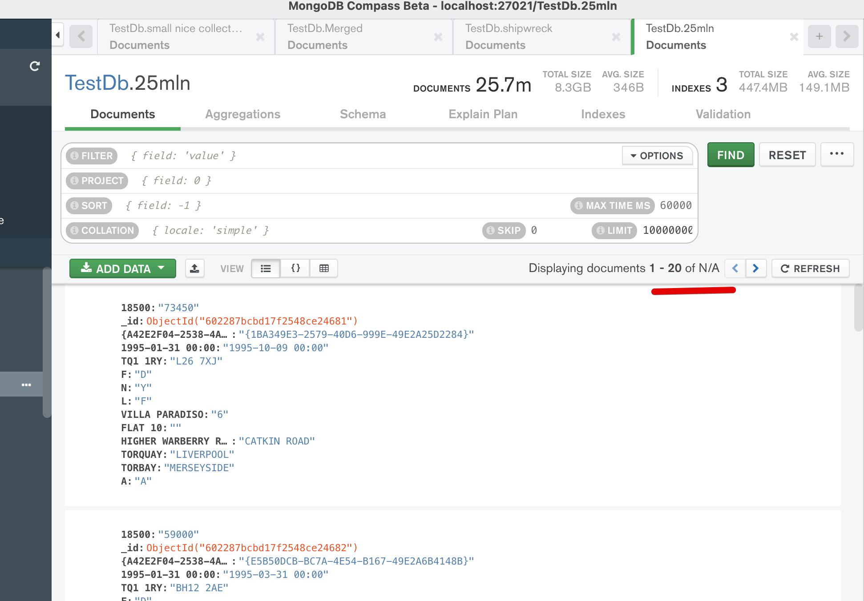Click the SORT info icon
Viewport: 864px width, 601px height.
click(75, 205)
